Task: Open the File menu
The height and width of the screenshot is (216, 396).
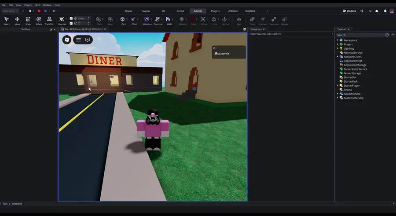Action: (x=3, y=5)
